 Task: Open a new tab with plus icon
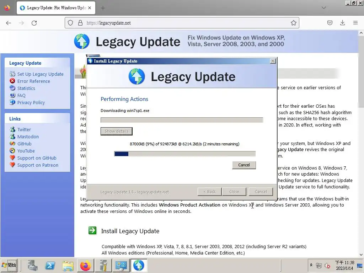103,8
